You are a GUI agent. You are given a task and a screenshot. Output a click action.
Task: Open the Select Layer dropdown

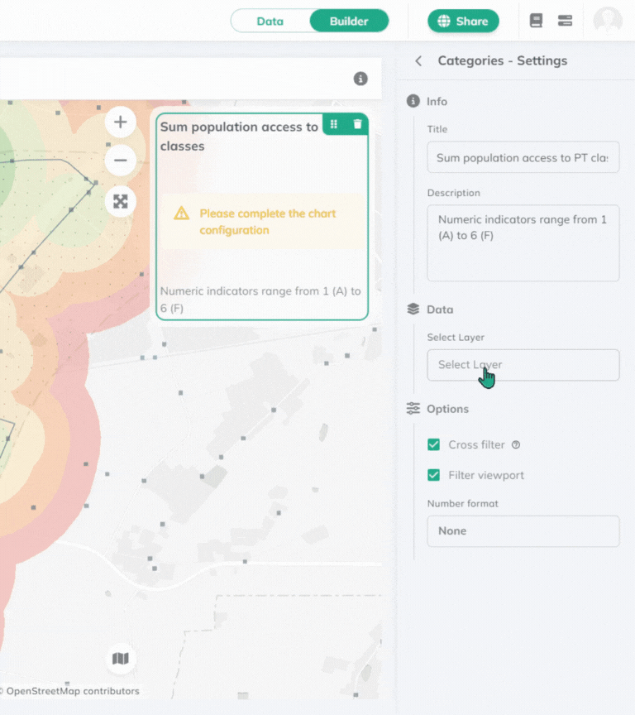point(523,365)
